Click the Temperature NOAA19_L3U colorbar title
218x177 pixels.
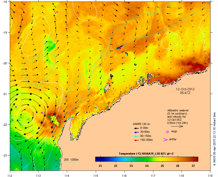coord(146,154)
